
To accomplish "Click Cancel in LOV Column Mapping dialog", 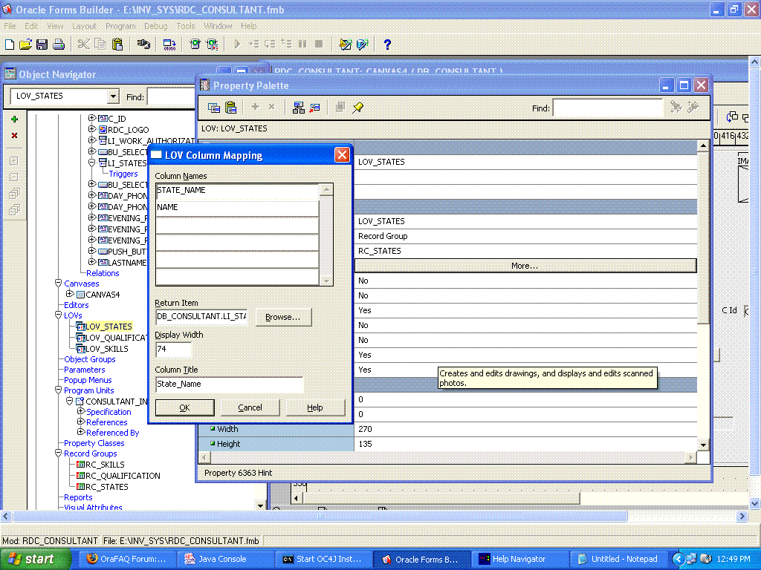I will [x=250, y=407].
